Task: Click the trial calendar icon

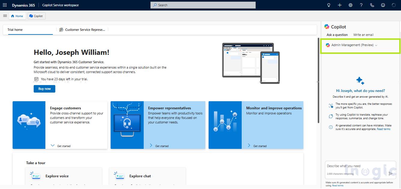Action: (x=36, y=79)
